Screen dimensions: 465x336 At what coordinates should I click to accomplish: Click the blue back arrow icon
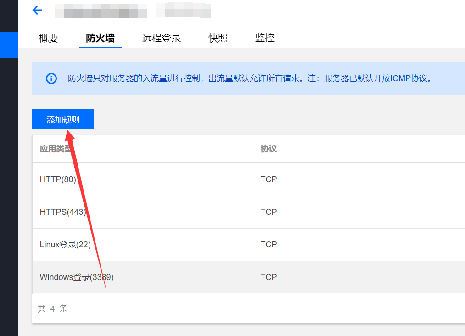37,10
